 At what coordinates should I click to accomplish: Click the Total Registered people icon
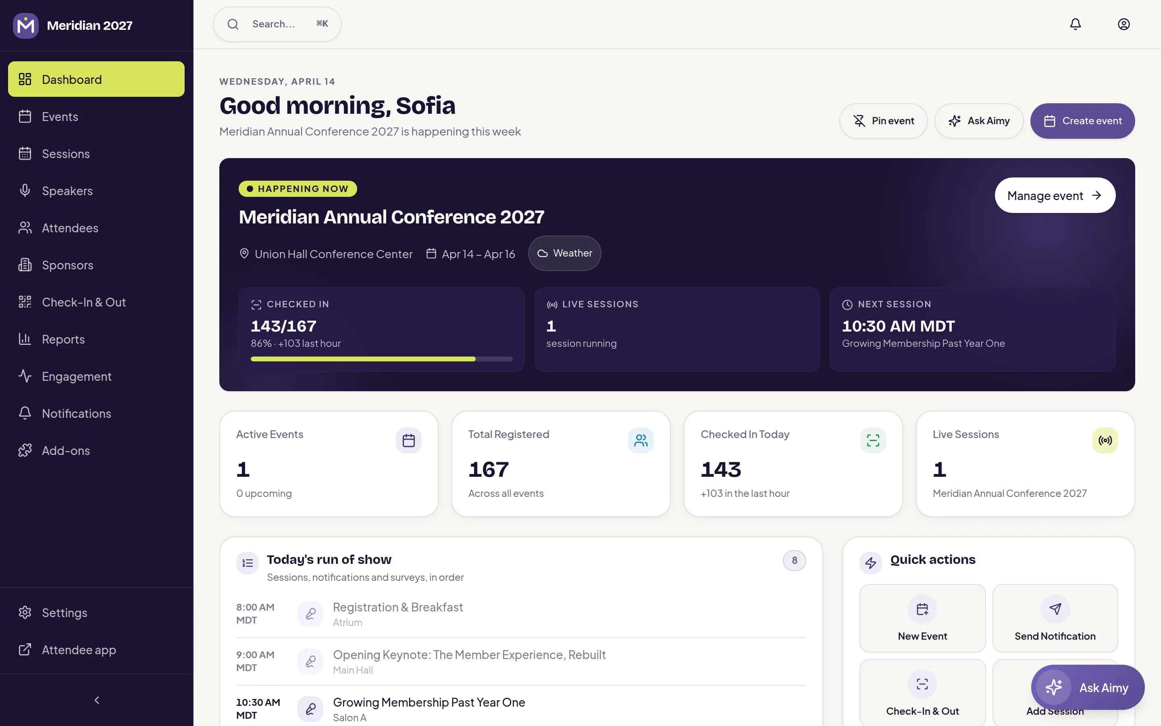click(641, 440)
